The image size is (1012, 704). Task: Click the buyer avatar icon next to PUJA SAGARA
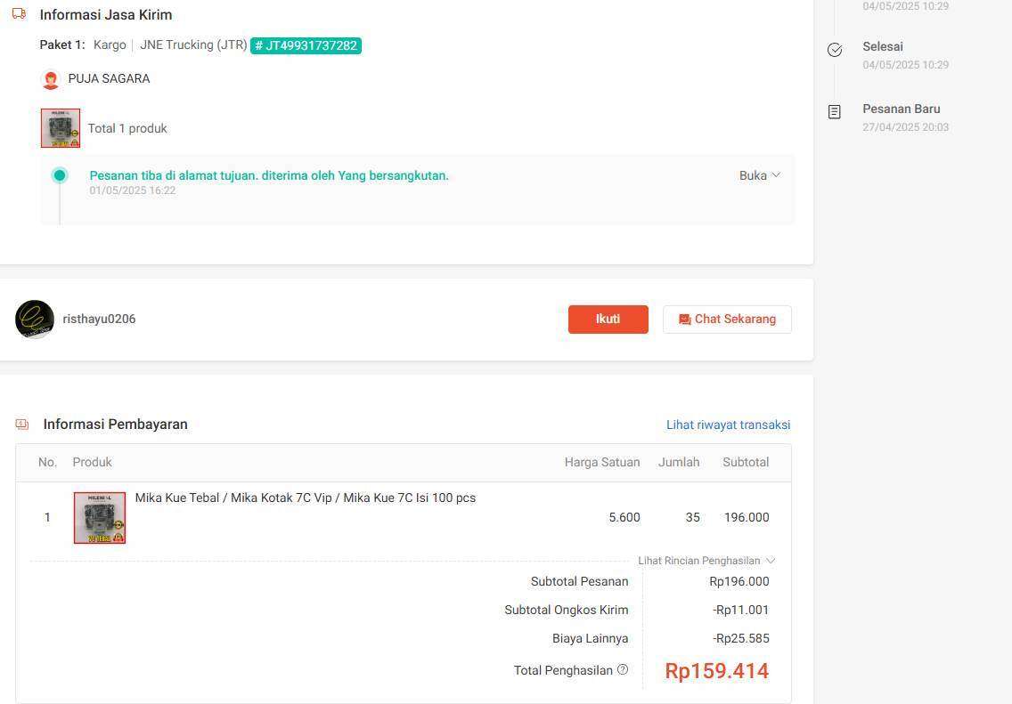pos(51,80)
